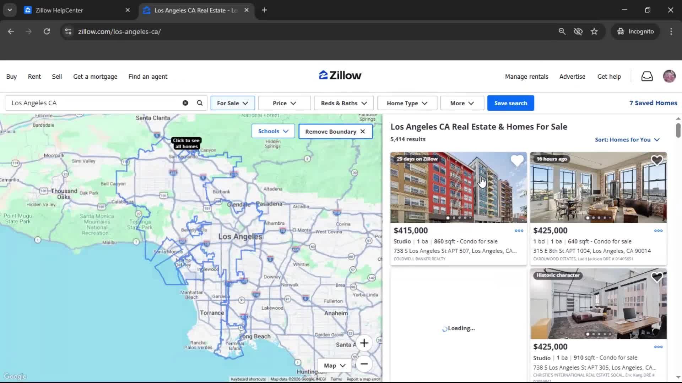Viewport: 682px width, 383px height.
Task: Favorite the $425,000 loft listing heart
Action: (657, 161)
